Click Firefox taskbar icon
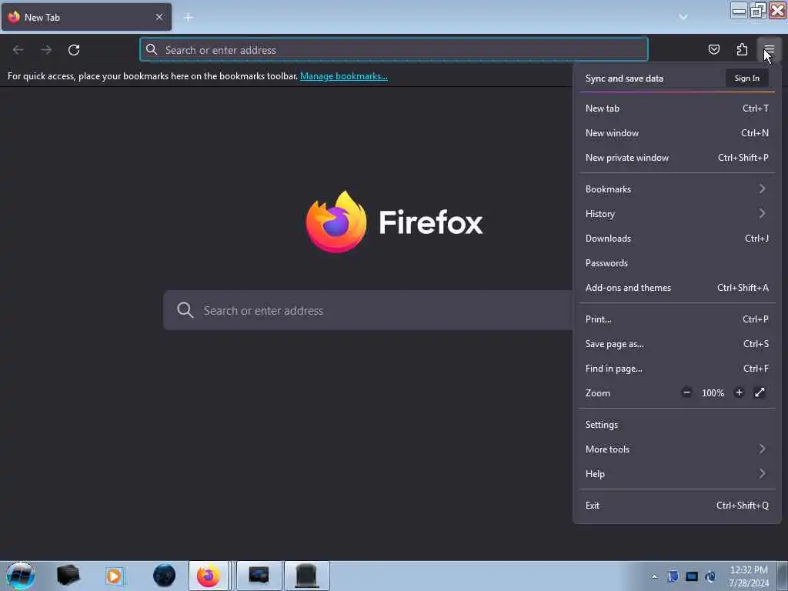788x591 pixels. point(208,576)
